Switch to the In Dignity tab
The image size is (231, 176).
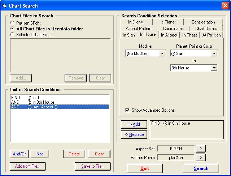pos(136,22)
